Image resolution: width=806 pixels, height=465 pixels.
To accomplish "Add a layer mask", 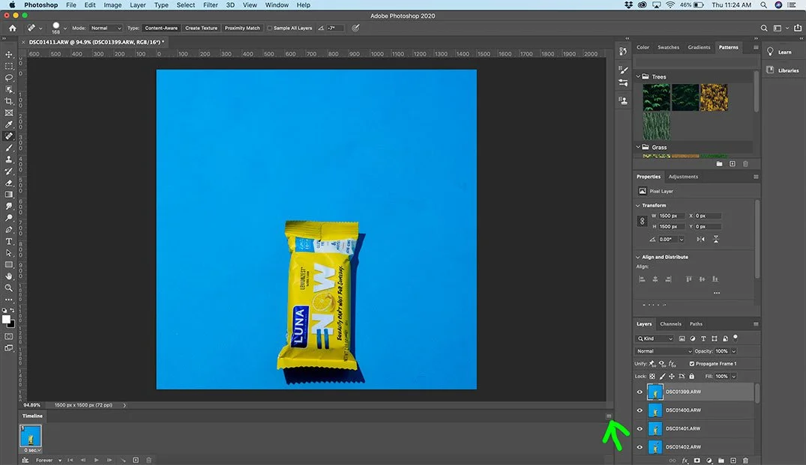I will tap(697, 461).
